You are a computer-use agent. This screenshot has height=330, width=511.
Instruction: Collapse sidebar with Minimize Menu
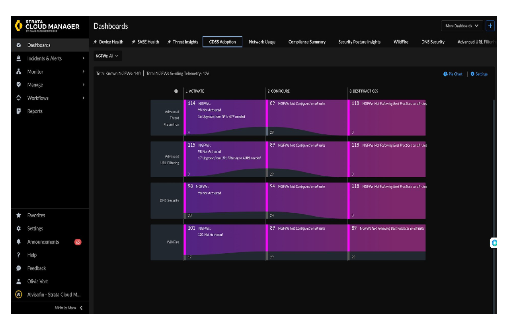click(x=69, y=308)
